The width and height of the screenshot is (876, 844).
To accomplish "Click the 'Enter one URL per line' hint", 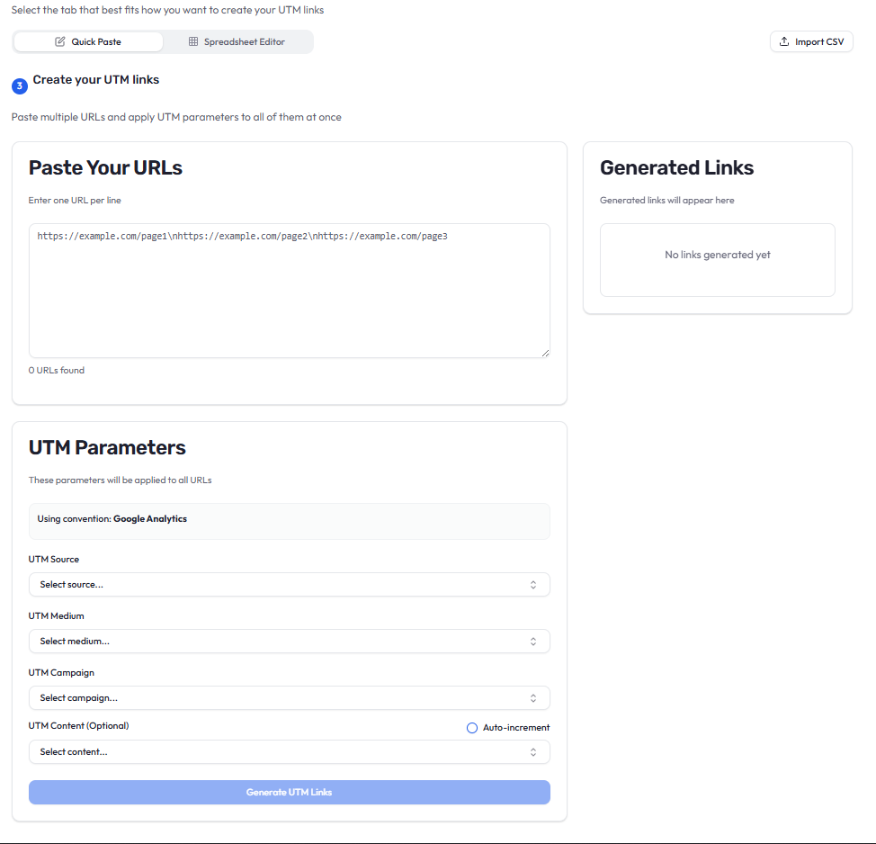I will [x=75, y=200].
